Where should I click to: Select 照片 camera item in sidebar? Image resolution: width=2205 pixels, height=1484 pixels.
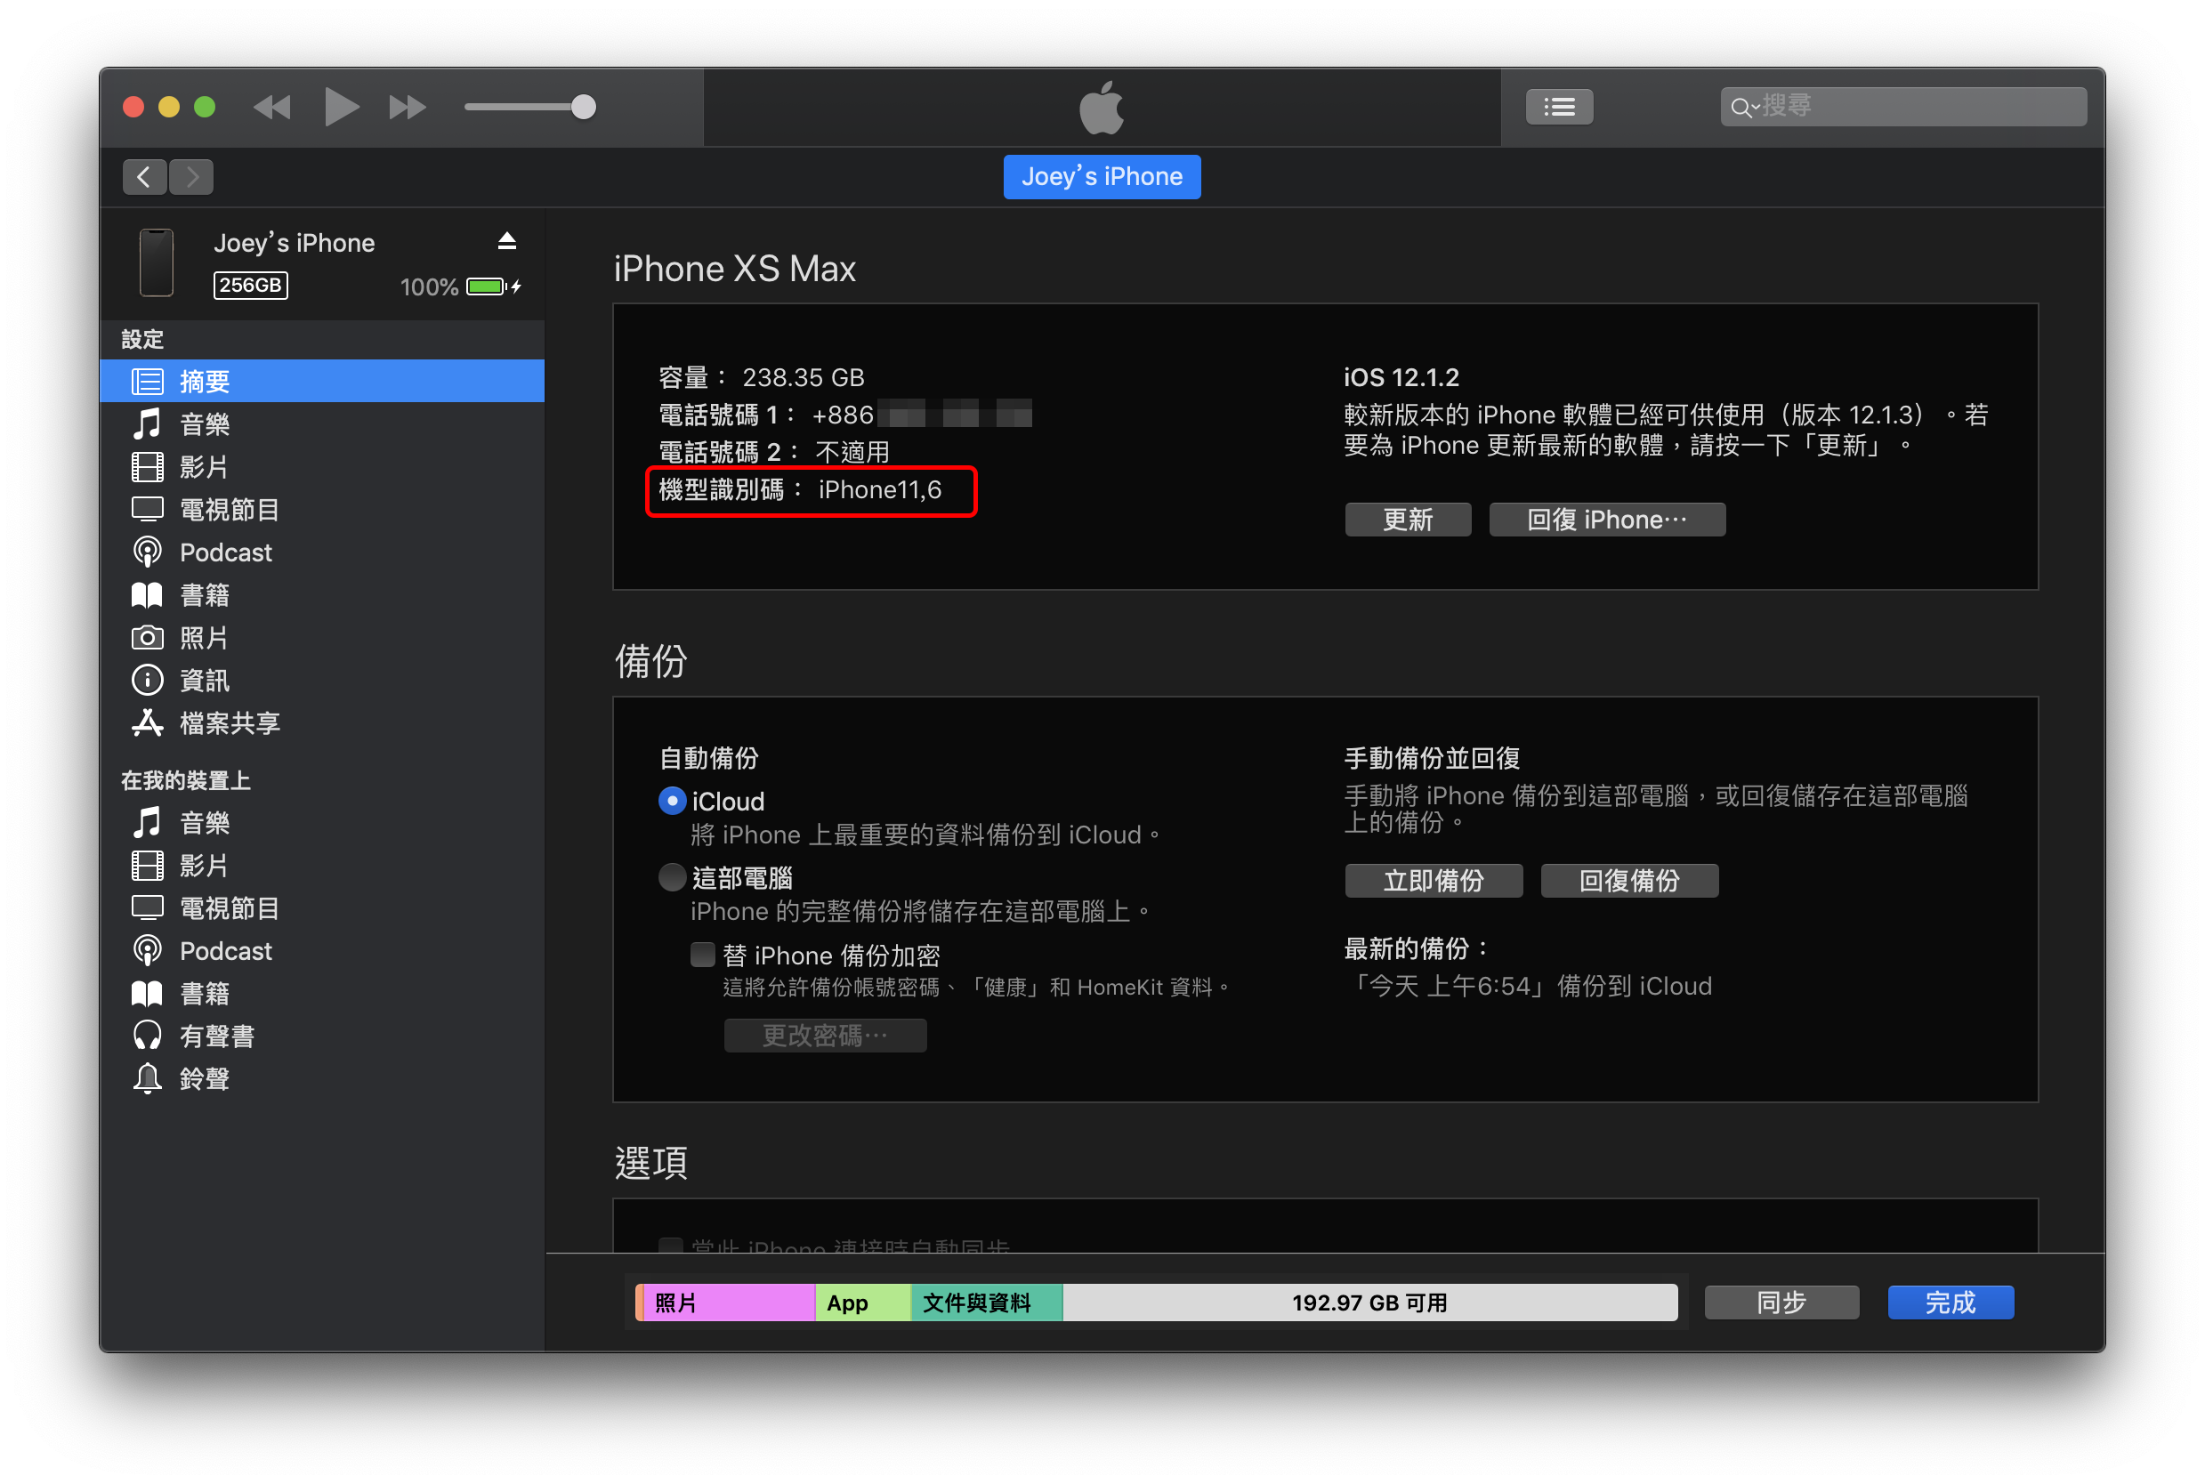click(x=204, y=638)
